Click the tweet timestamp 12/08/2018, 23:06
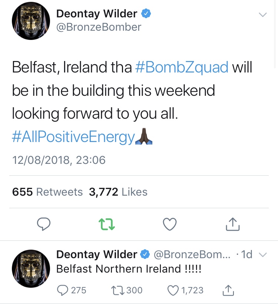Viewport: 278px width, 304px height. 59,160
